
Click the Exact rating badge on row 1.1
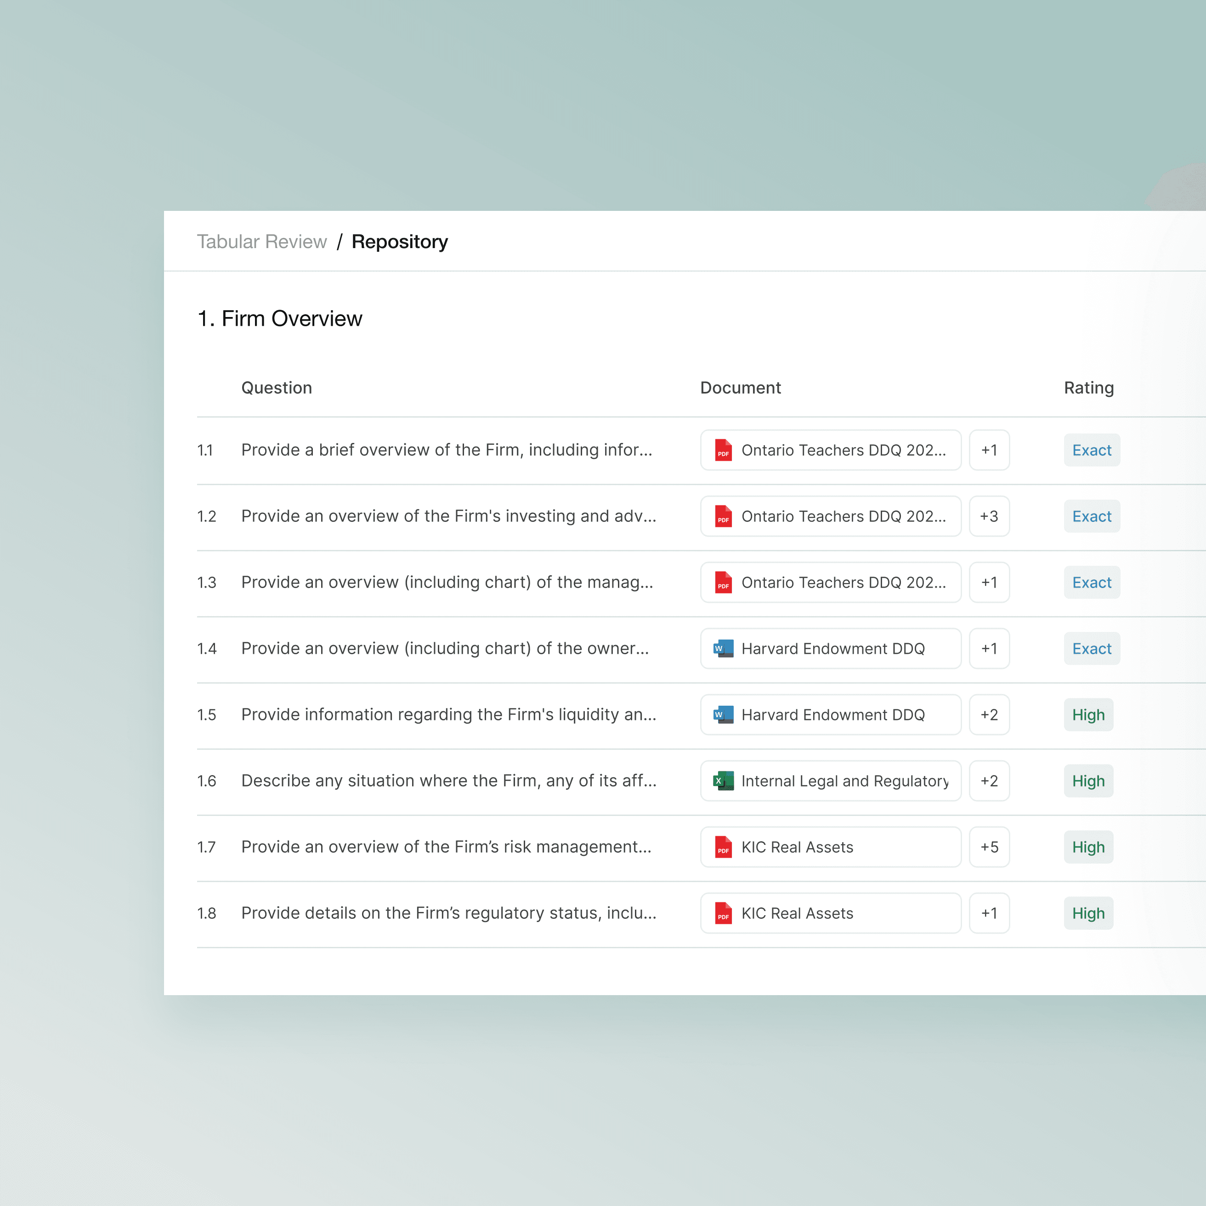[x=1092, y=450]
